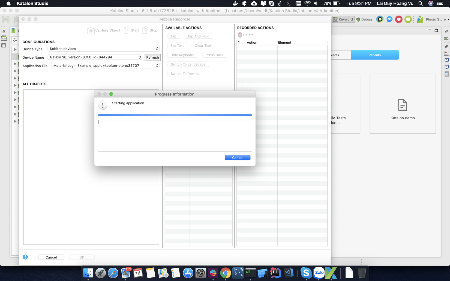
Task: Open Notification Center in the menu bar
Action: [440, 3]
